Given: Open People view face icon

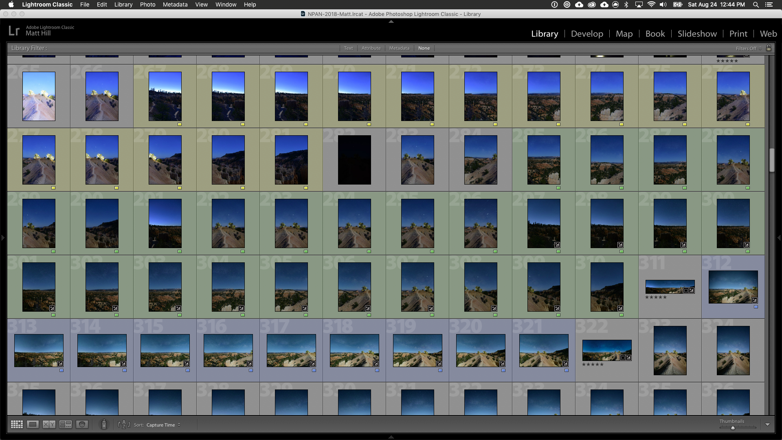Looking at the screenshot, I should 82,425.
